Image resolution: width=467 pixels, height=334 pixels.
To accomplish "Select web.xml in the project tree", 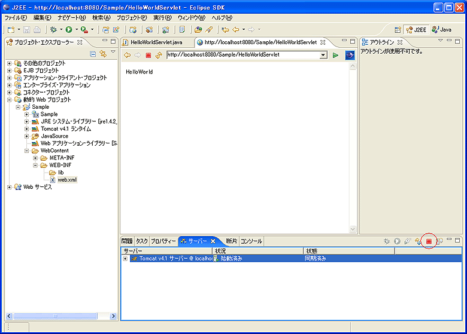I will tap(66, 179).
